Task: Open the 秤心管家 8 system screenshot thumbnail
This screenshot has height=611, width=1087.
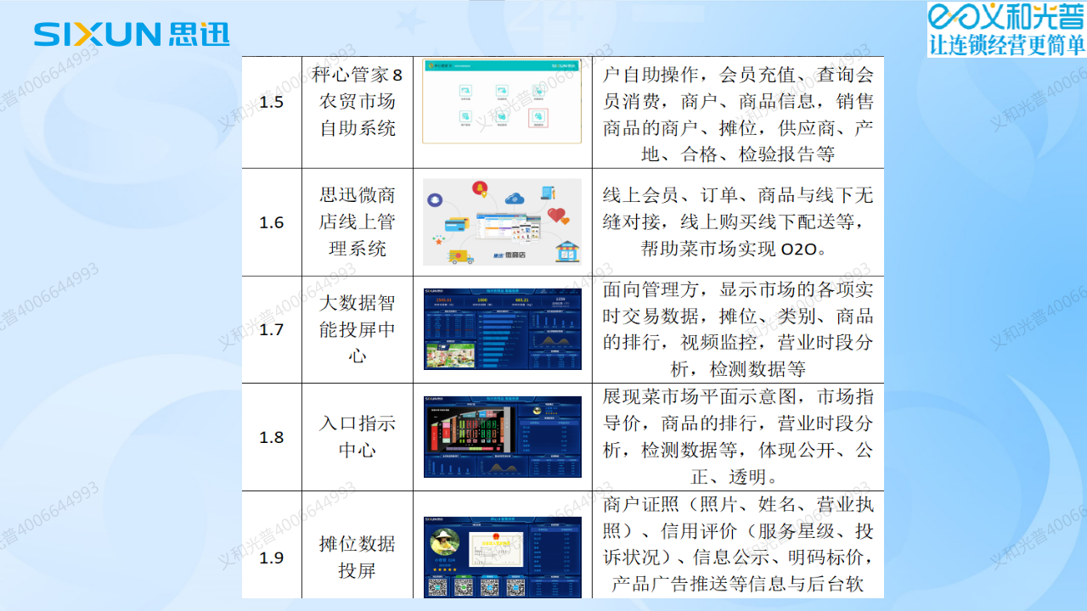Action: [502, 101]
